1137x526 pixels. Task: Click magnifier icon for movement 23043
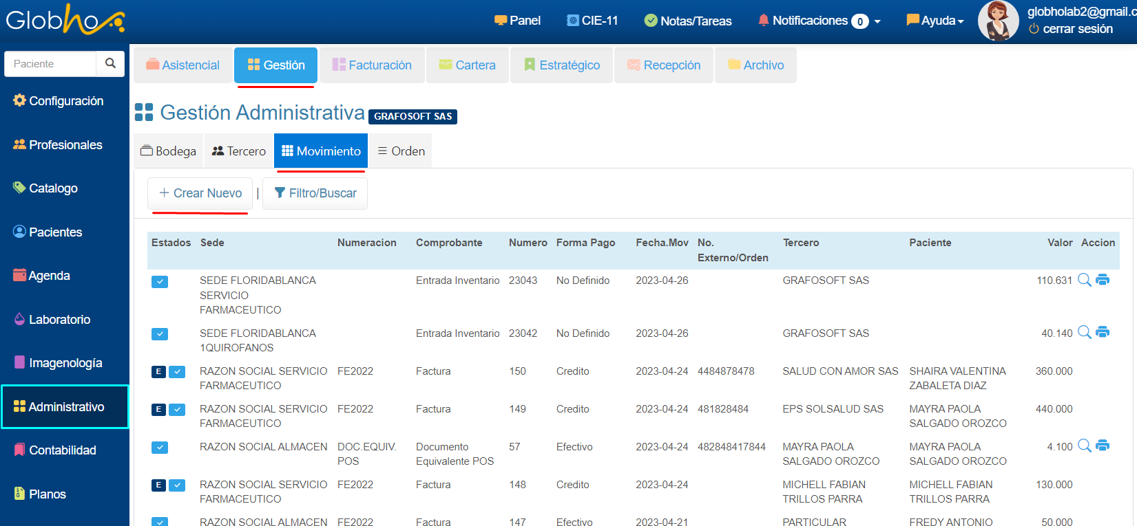(x=1084, y=280)
